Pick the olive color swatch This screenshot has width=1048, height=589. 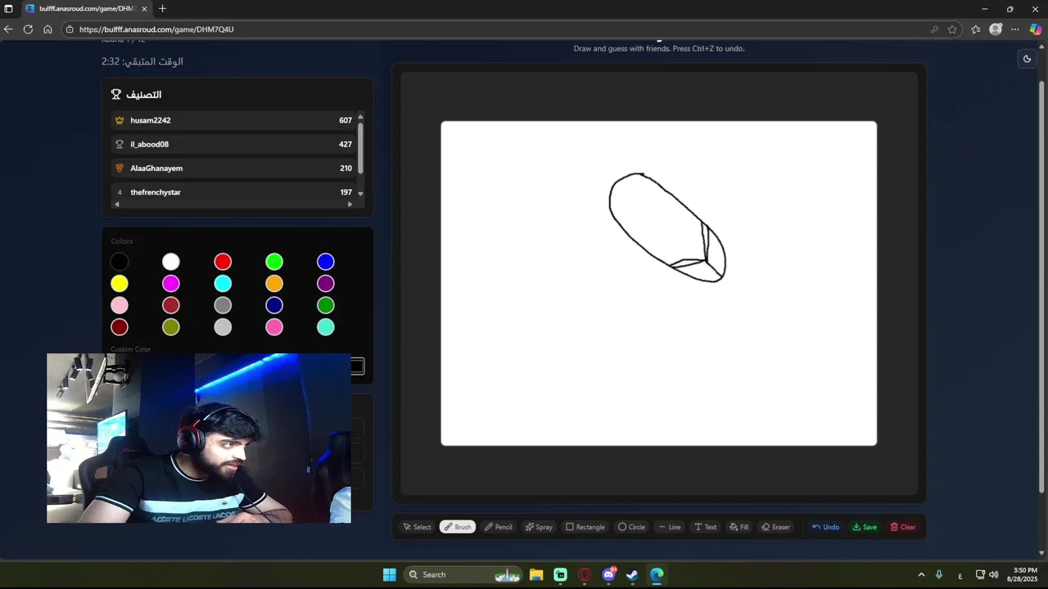[170, 327]
